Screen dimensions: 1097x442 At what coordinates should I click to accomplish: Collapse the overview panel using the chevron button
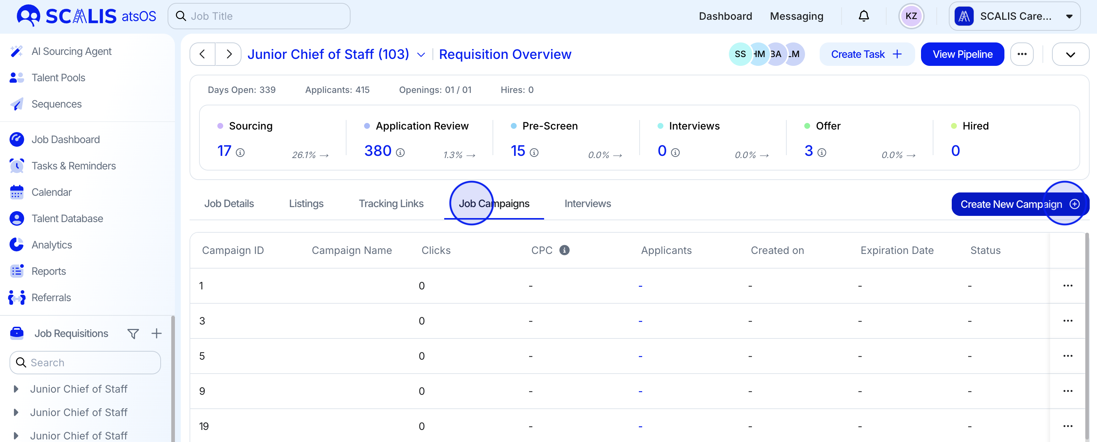coord(1070,55)
